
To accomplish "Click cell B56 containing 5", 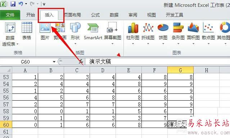I will click(x=51, y=97).
